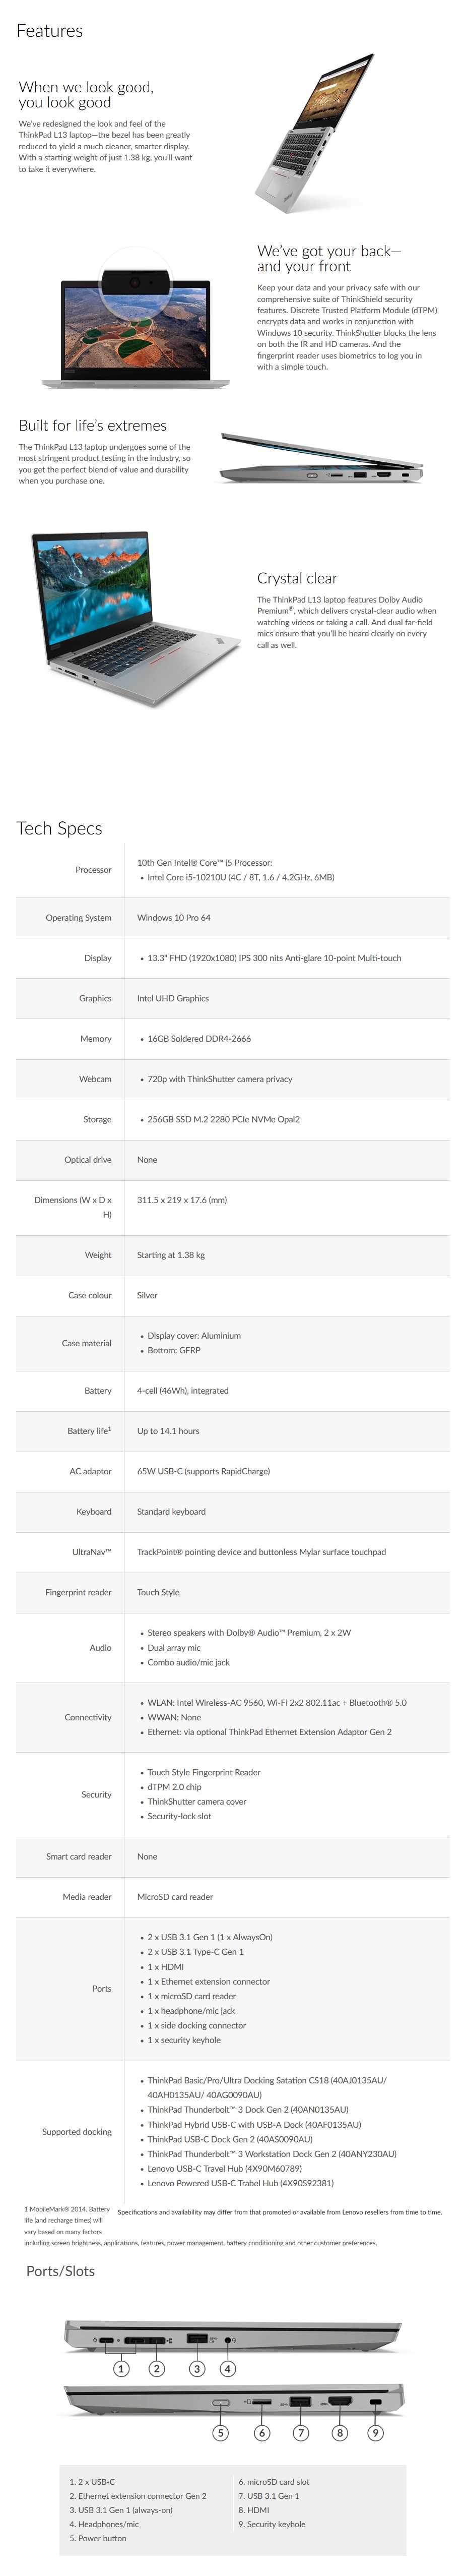Viewport: 466px width, 2576px height.
Task: Click the number 3 USB port marker
Action: (197, 2368)
